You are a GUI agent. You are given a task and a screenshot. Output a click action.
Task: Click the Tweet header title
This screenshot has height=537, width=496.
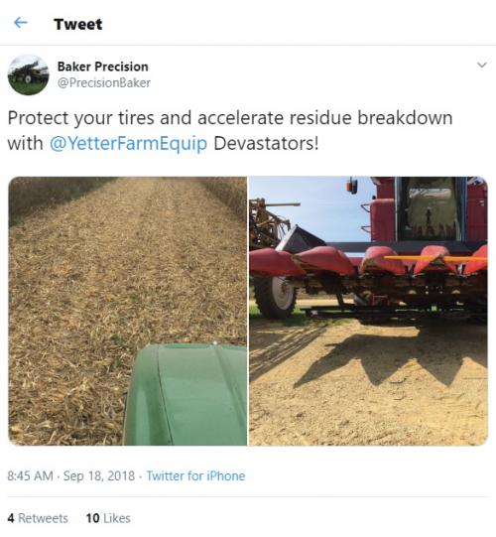[x=78, y=24]
